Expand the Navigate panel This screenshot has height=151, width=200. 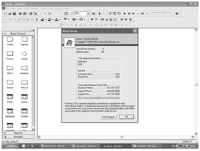click(x=18, y=137)
